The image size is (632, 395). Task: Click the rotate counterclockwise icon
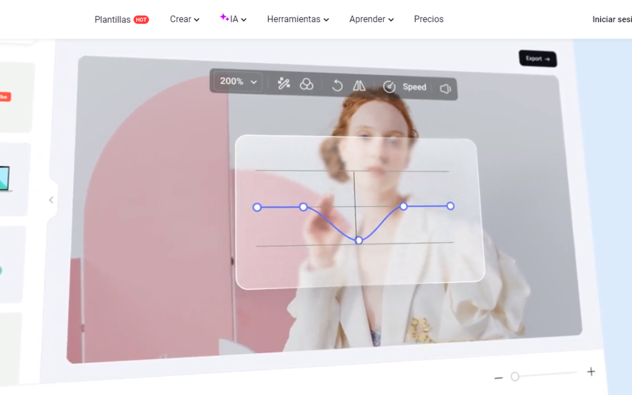pos(337,85)
